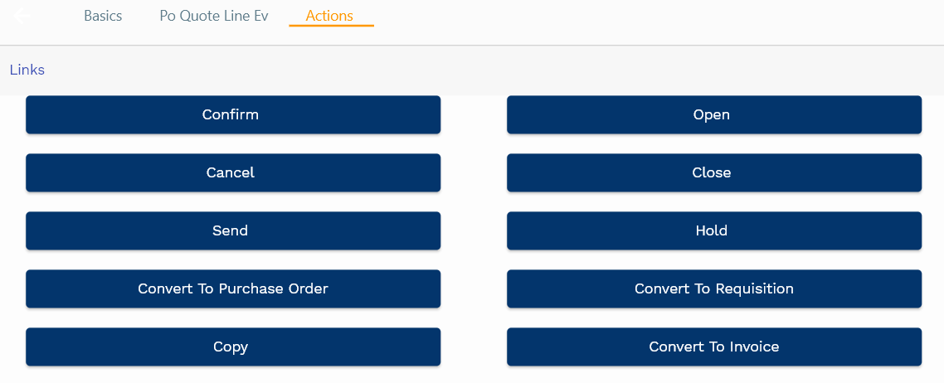Image resolution: width=944 pixels, height=383 pixels.
Task: Click the highlighted orange Actions tab
Action: [329, 17]
